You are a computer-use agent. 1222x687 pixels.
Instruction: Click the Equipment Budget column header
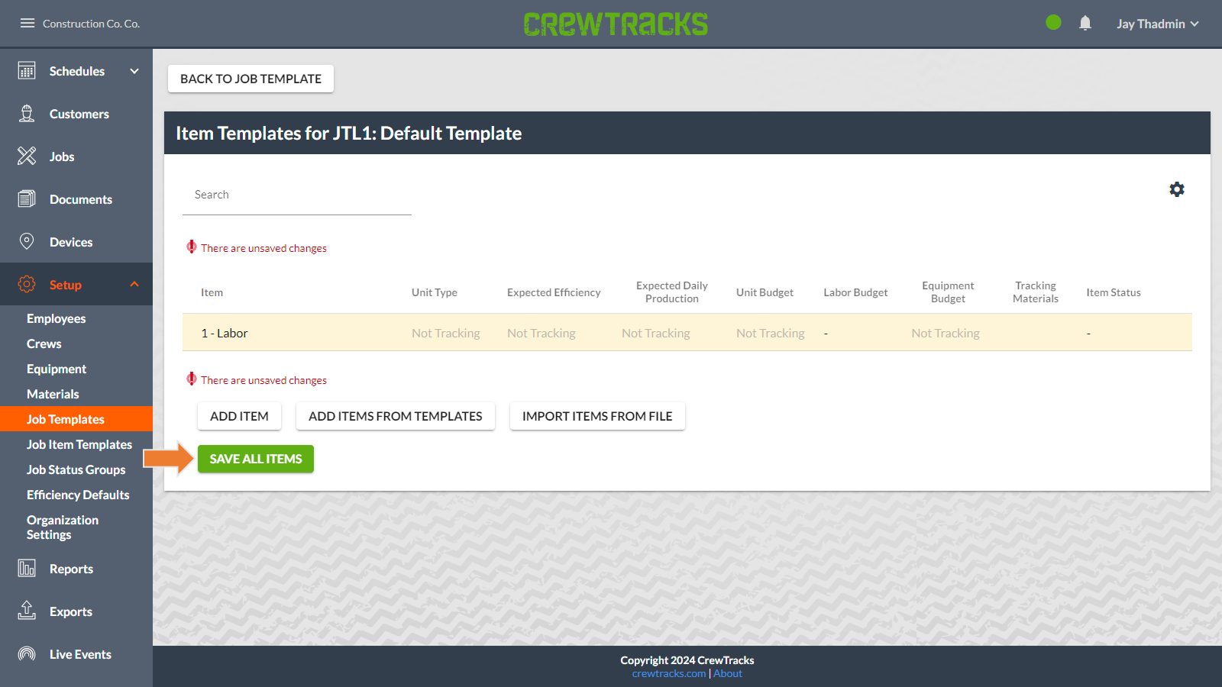tap(948, 292)
